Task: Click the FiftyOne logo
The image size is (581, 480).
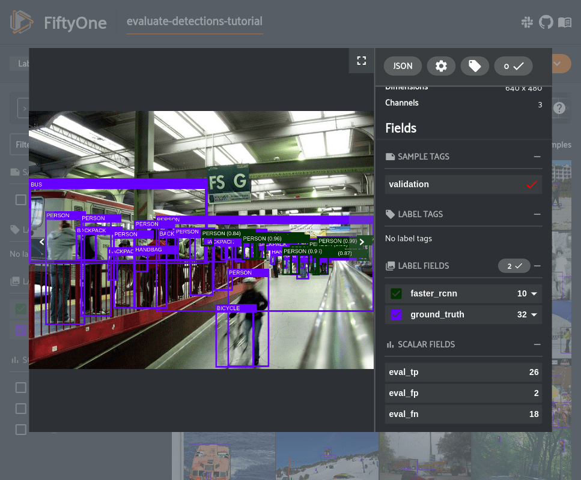Action: pos(22,23)
